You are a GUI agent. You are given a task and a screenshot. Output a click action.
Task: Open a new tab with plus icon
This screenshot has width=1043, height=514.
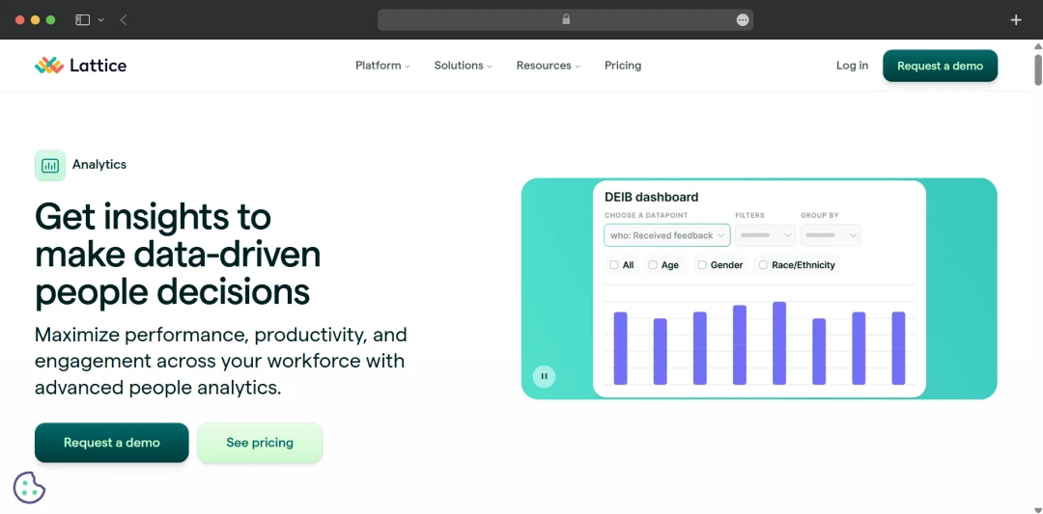(x=1016, y=20)
